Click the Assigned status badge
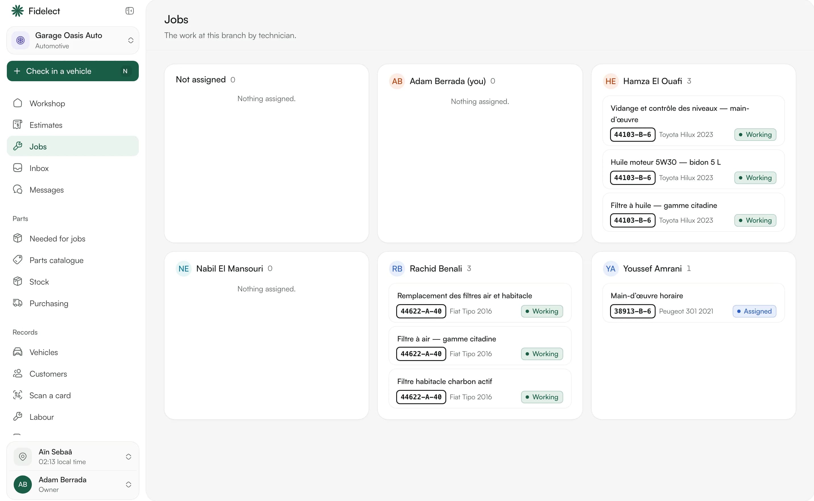 coord(754,311)
